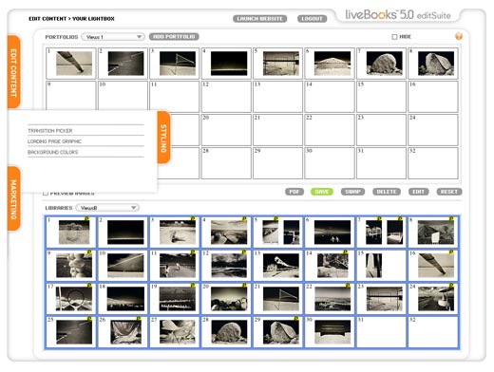
Task: Select library thumbnail 13
Action: pos(281,266)
